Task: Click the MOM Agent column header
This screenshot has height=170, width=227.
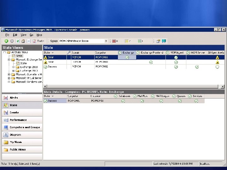Action: [176, 53]
